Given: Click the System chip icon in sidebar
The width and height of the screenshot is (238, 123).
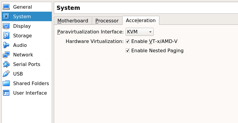Looking at the screenshot, I should [6, 16].
